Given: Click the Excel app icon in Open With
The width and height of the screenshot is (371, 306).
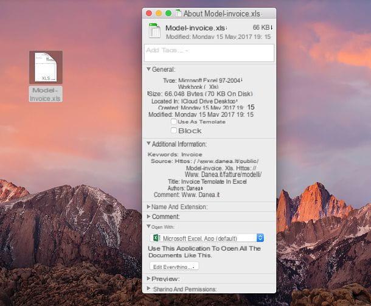Looking at the screenshot, I should click(x=157, y=238).
